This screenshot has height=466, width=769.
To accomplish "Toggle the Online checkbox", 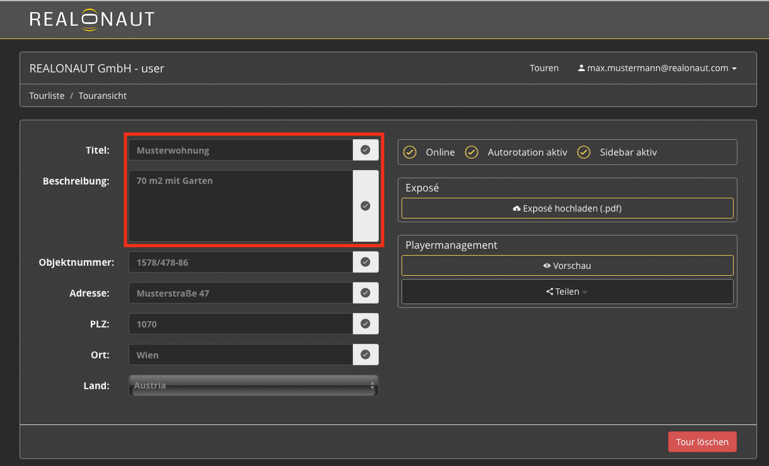I will (x=410, y=152).
